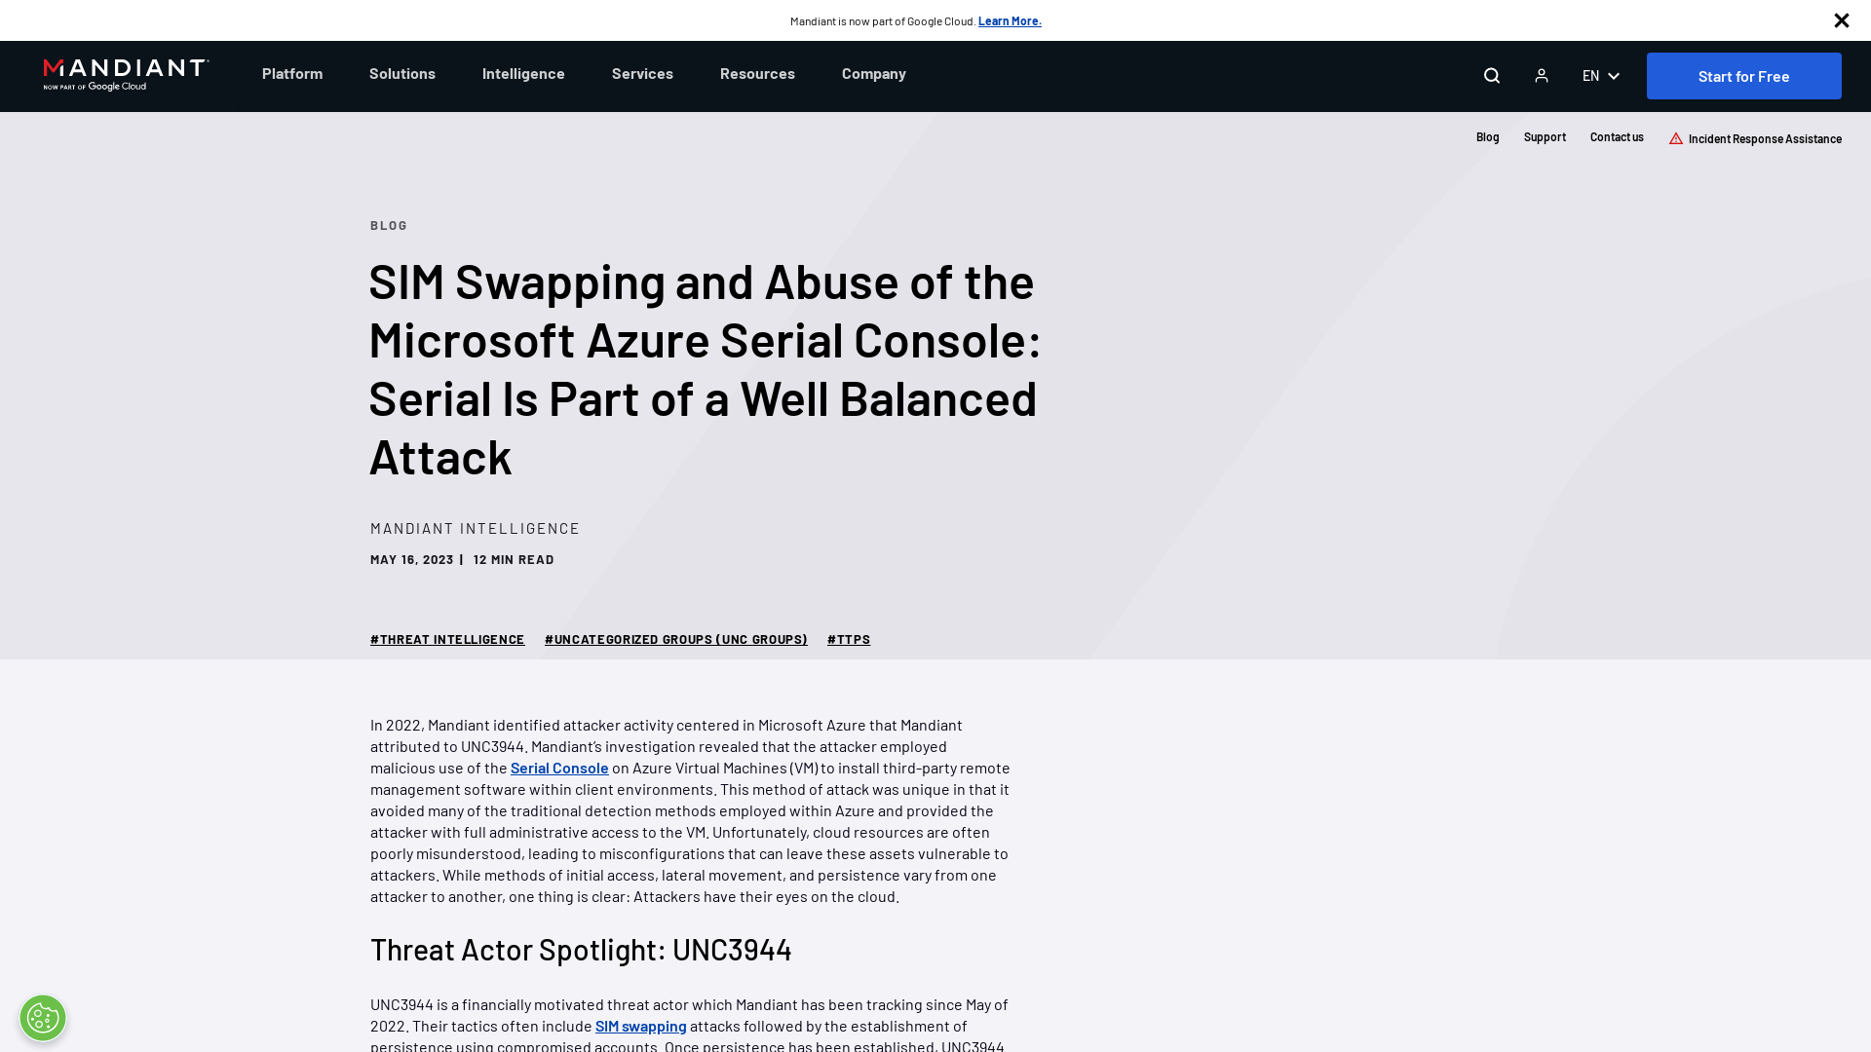
Task: Click the Start for Free button
Action: pyautogui.click(x=1743, y=76)
